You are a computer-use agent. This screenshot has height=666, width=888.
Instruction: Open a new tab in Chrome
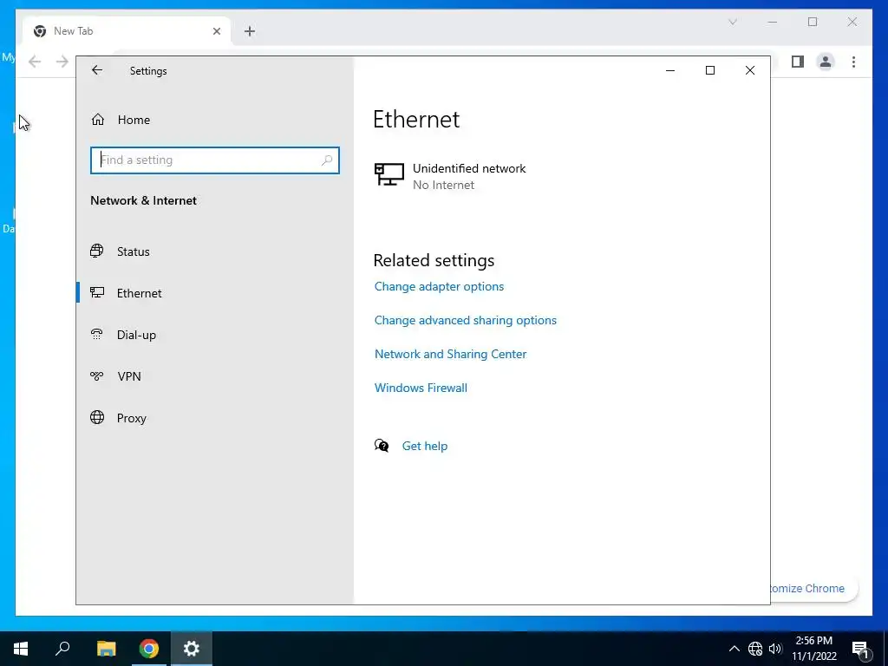pyautogui.click(x=250, y=31)
